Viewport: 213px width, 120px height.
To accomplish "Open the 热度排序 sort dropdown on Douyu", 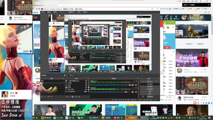I will click(x=201, y=44).
